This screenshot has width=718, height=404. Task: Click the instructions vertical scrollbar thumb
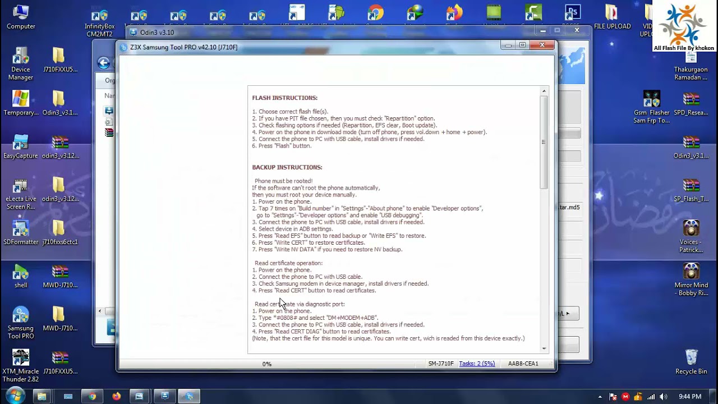click(544, 142)
